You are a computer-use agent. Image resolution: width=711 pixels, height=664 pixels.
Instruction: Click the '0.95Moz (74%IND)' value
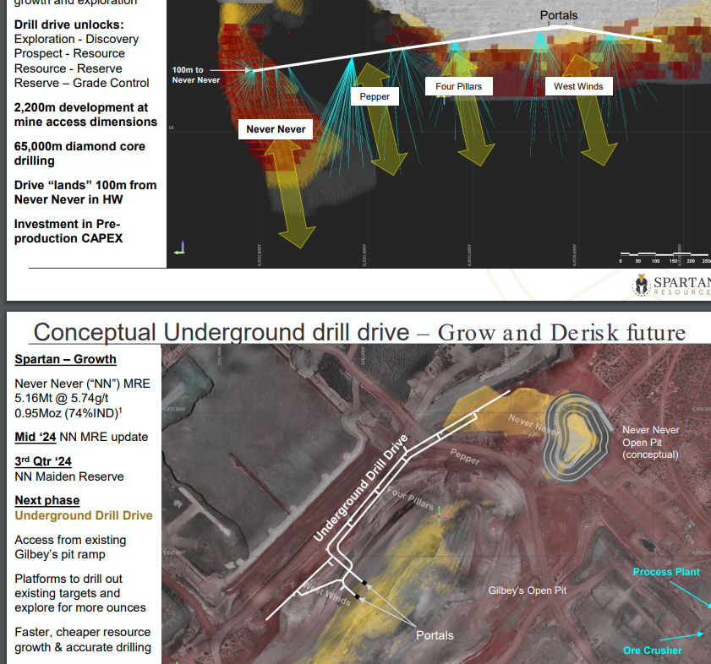pos(67,413)
